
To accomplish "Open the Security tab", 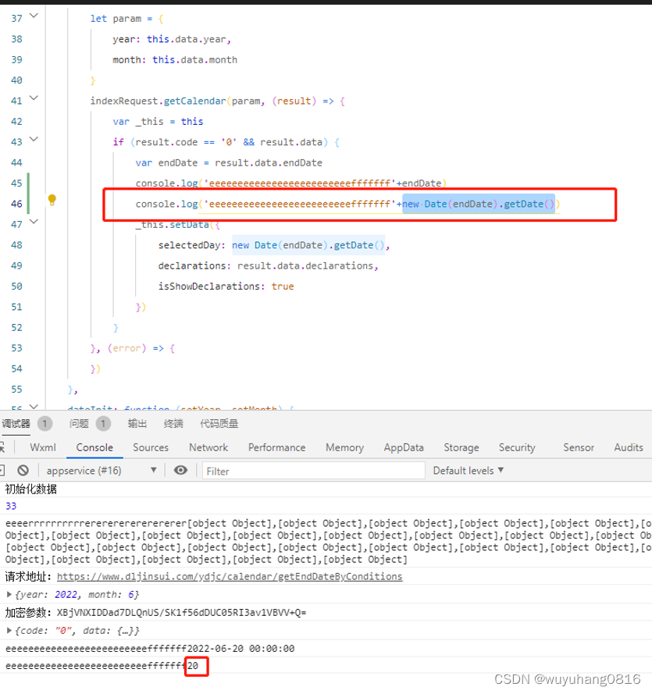I will click(517, 447).
